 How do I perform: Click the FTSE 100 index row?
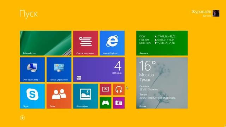(157, 40)
